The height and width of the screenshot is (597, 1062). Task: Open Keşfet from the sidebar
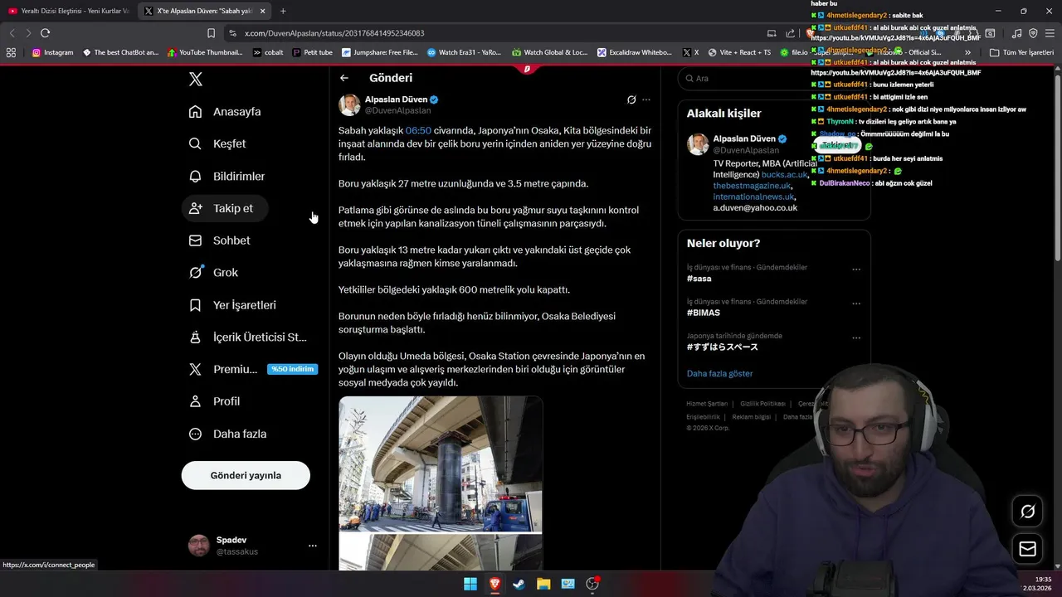tap(217, 143)
